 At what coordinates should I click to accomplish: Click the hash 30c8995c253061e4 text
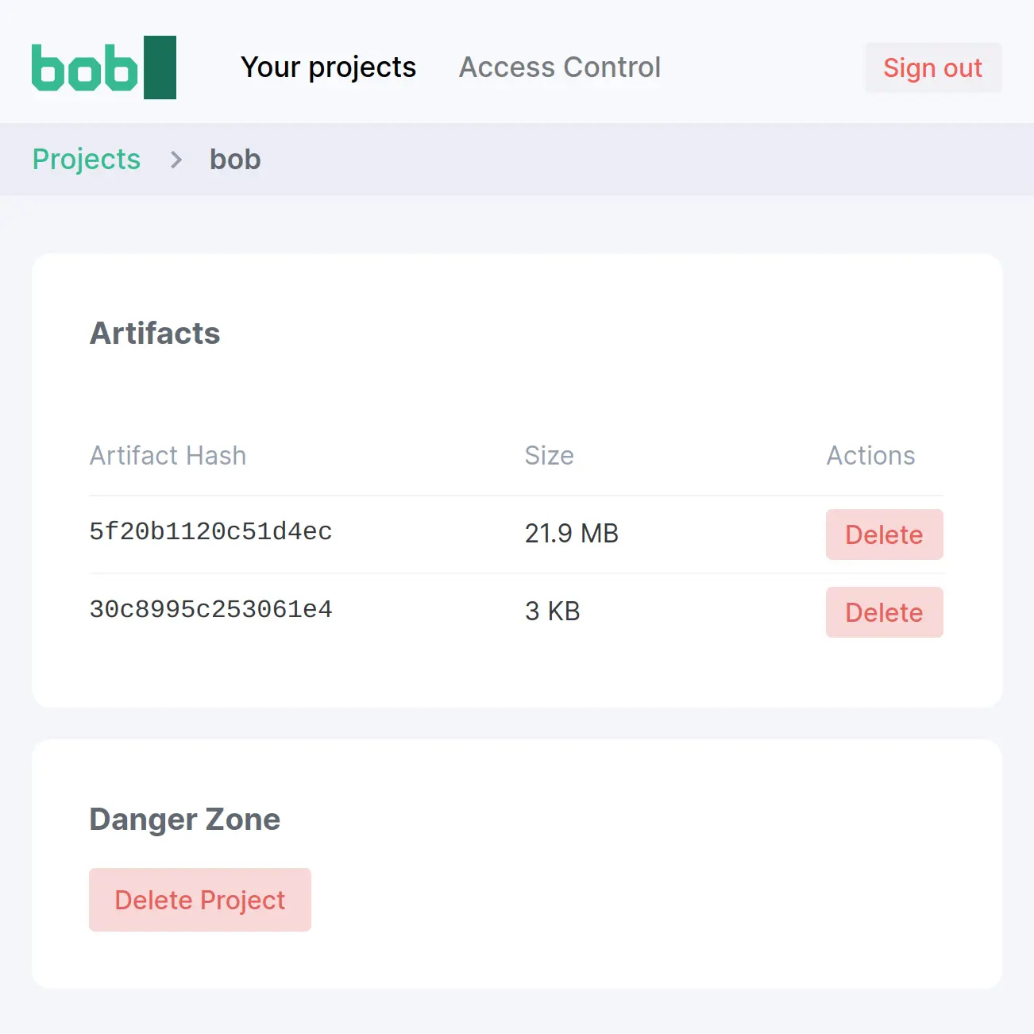[210, 610]
